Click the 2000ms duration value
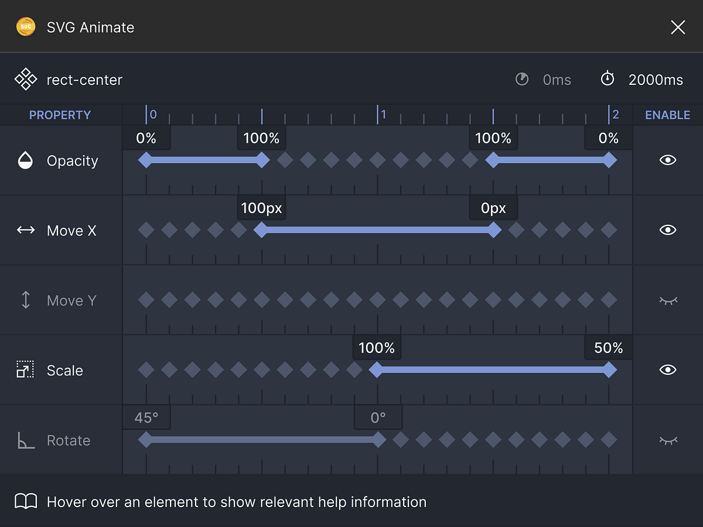 (x=656, y=80)
